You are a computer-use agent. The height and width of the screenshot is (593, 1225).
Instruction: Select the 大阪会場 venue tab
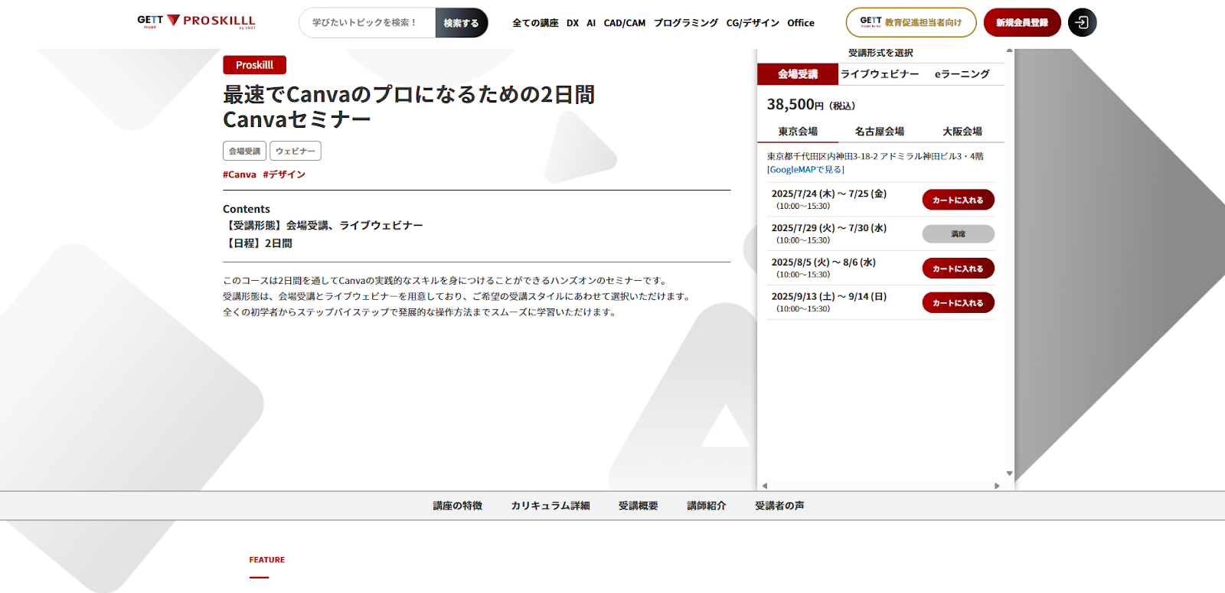tap(962, 132)
